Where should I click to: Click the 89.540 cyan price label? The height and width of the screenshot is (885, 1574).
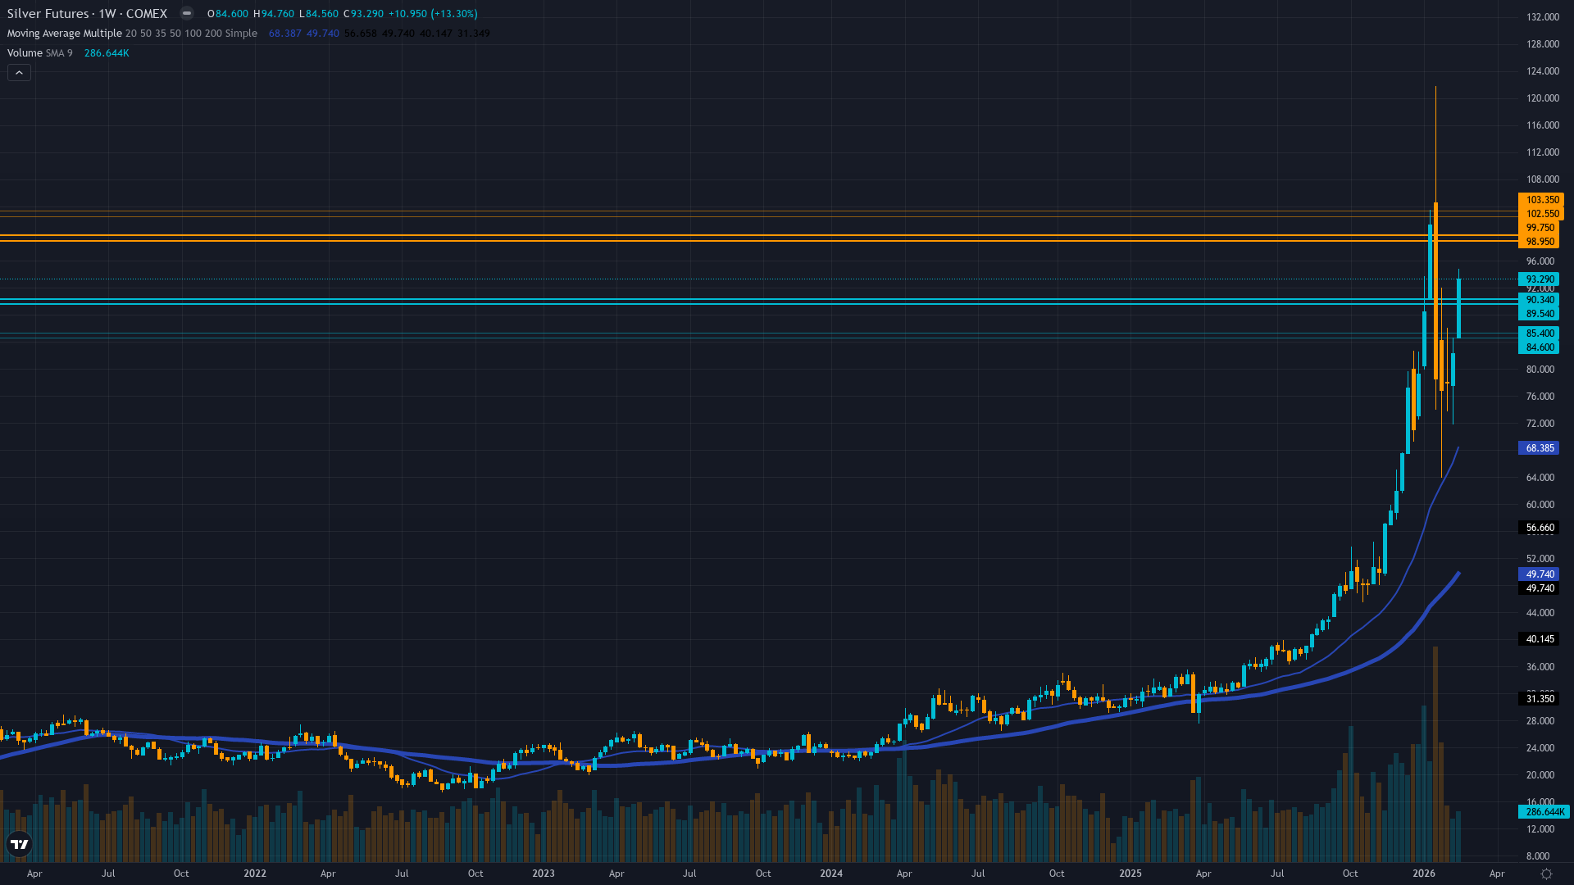point(1540,314)
